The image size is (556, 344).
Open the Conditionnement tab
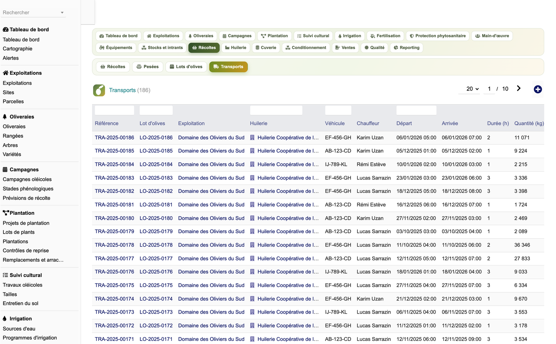point(306,48)
